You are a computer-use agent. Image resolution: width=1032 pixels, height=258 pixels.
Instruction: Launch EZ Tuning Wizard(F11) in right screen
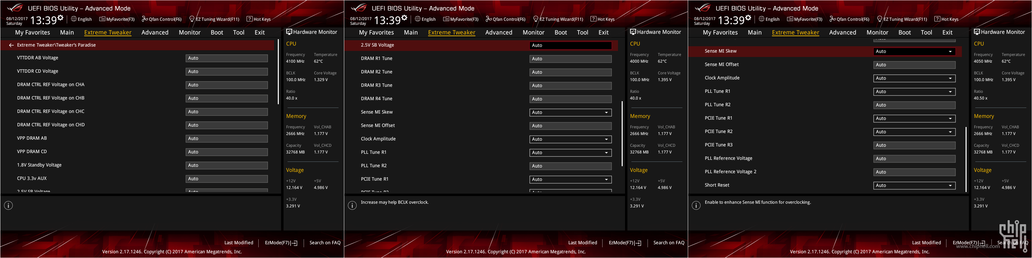pos(901,19)
